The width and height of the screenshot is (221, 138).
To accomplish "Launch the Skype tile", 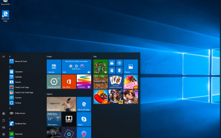I will (x=84, y=119).
